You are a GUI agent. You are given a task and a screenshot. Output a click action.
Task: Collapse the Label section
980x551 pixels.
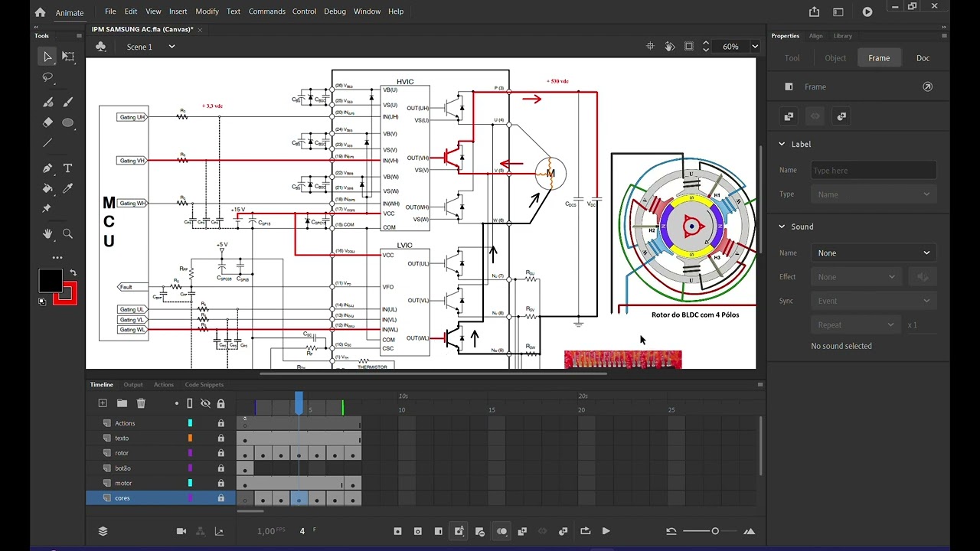click(x=782, y=144)
